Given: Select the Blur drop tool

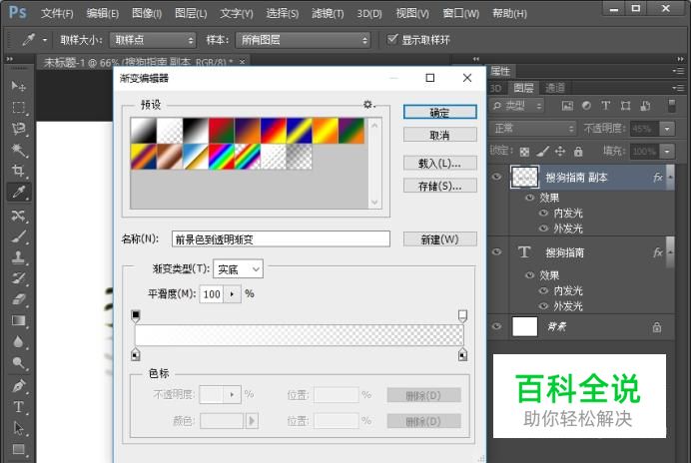Looking at the screenshot, I should point(18,342).
